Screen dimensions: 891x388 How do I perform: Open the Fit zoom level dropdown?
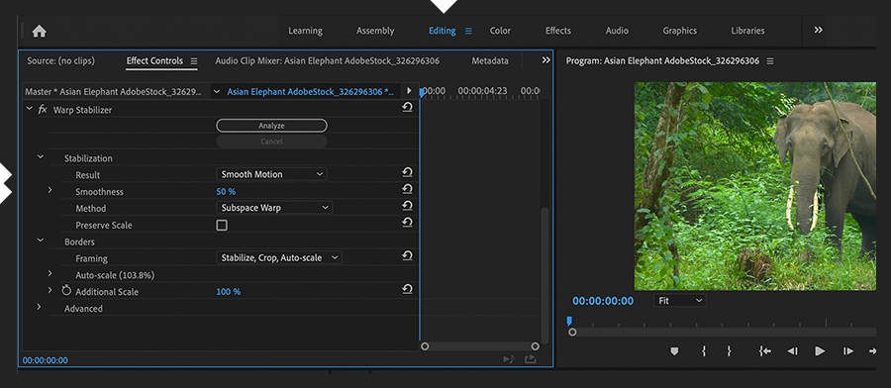coord(679,301)
